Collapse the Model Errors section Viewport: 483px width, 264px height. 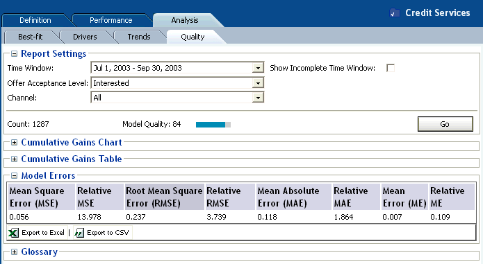(14, 175)
